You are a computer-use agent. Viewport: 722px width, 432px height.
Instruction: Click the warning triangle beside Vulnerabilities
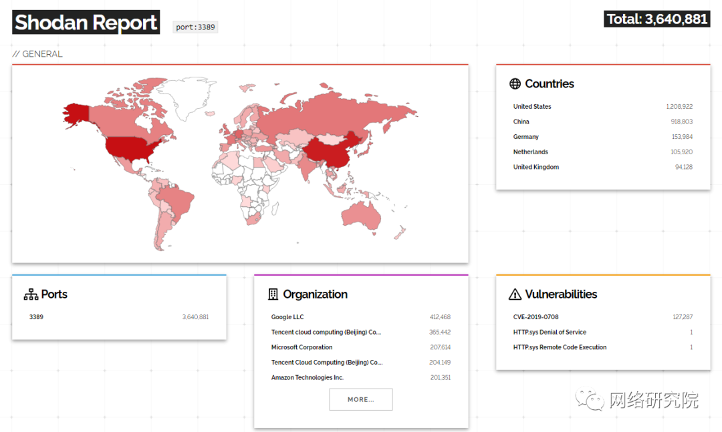pos(515,294)
